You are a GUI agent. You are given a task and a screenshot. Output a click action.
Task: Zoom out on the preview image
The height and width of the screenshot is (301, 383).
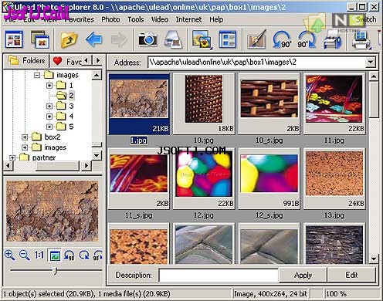[x=25, y=255]
